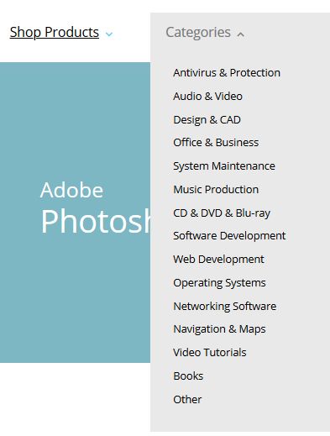The width and height of the screenshot is (330, 436).
Task: Click the chevron beside Shop Products
Action: click(109, 34)
